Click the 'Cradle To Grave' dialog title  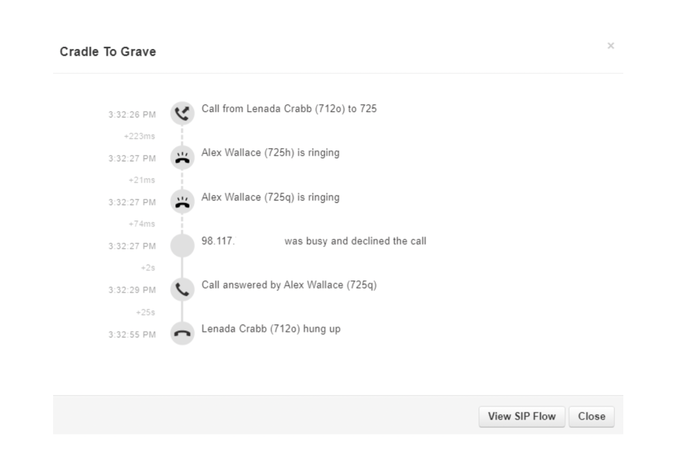coord(108,52)
